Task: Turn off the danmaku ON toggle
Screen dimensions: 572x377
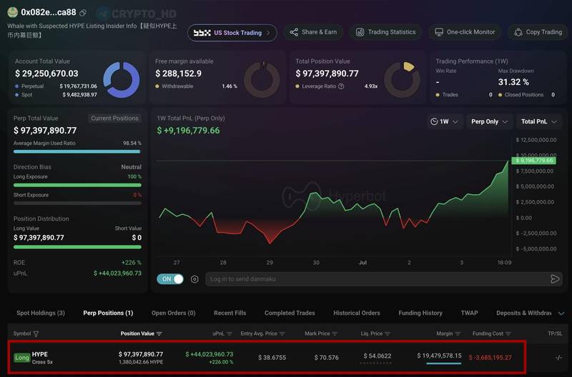Action: click(170, 279)
